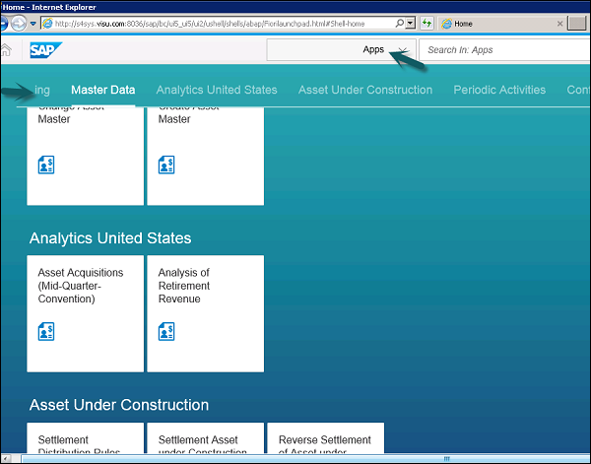591x464 pixels.
Task: Select the Master Data tab
Action: [x=102, y=90]
